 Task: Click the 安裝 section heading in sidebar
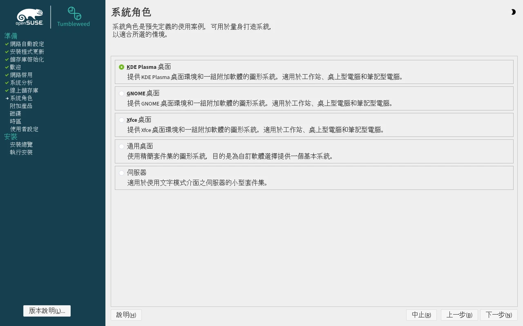pos(11,137)
